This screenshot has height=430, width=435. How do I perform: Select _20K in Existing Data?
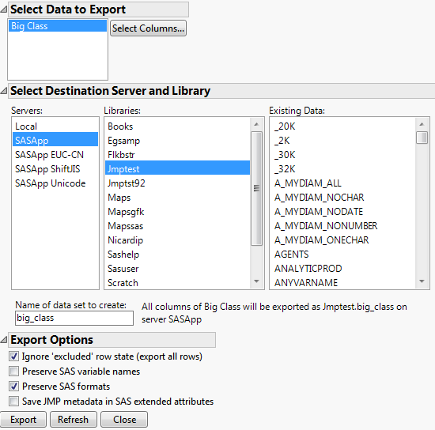343,126
